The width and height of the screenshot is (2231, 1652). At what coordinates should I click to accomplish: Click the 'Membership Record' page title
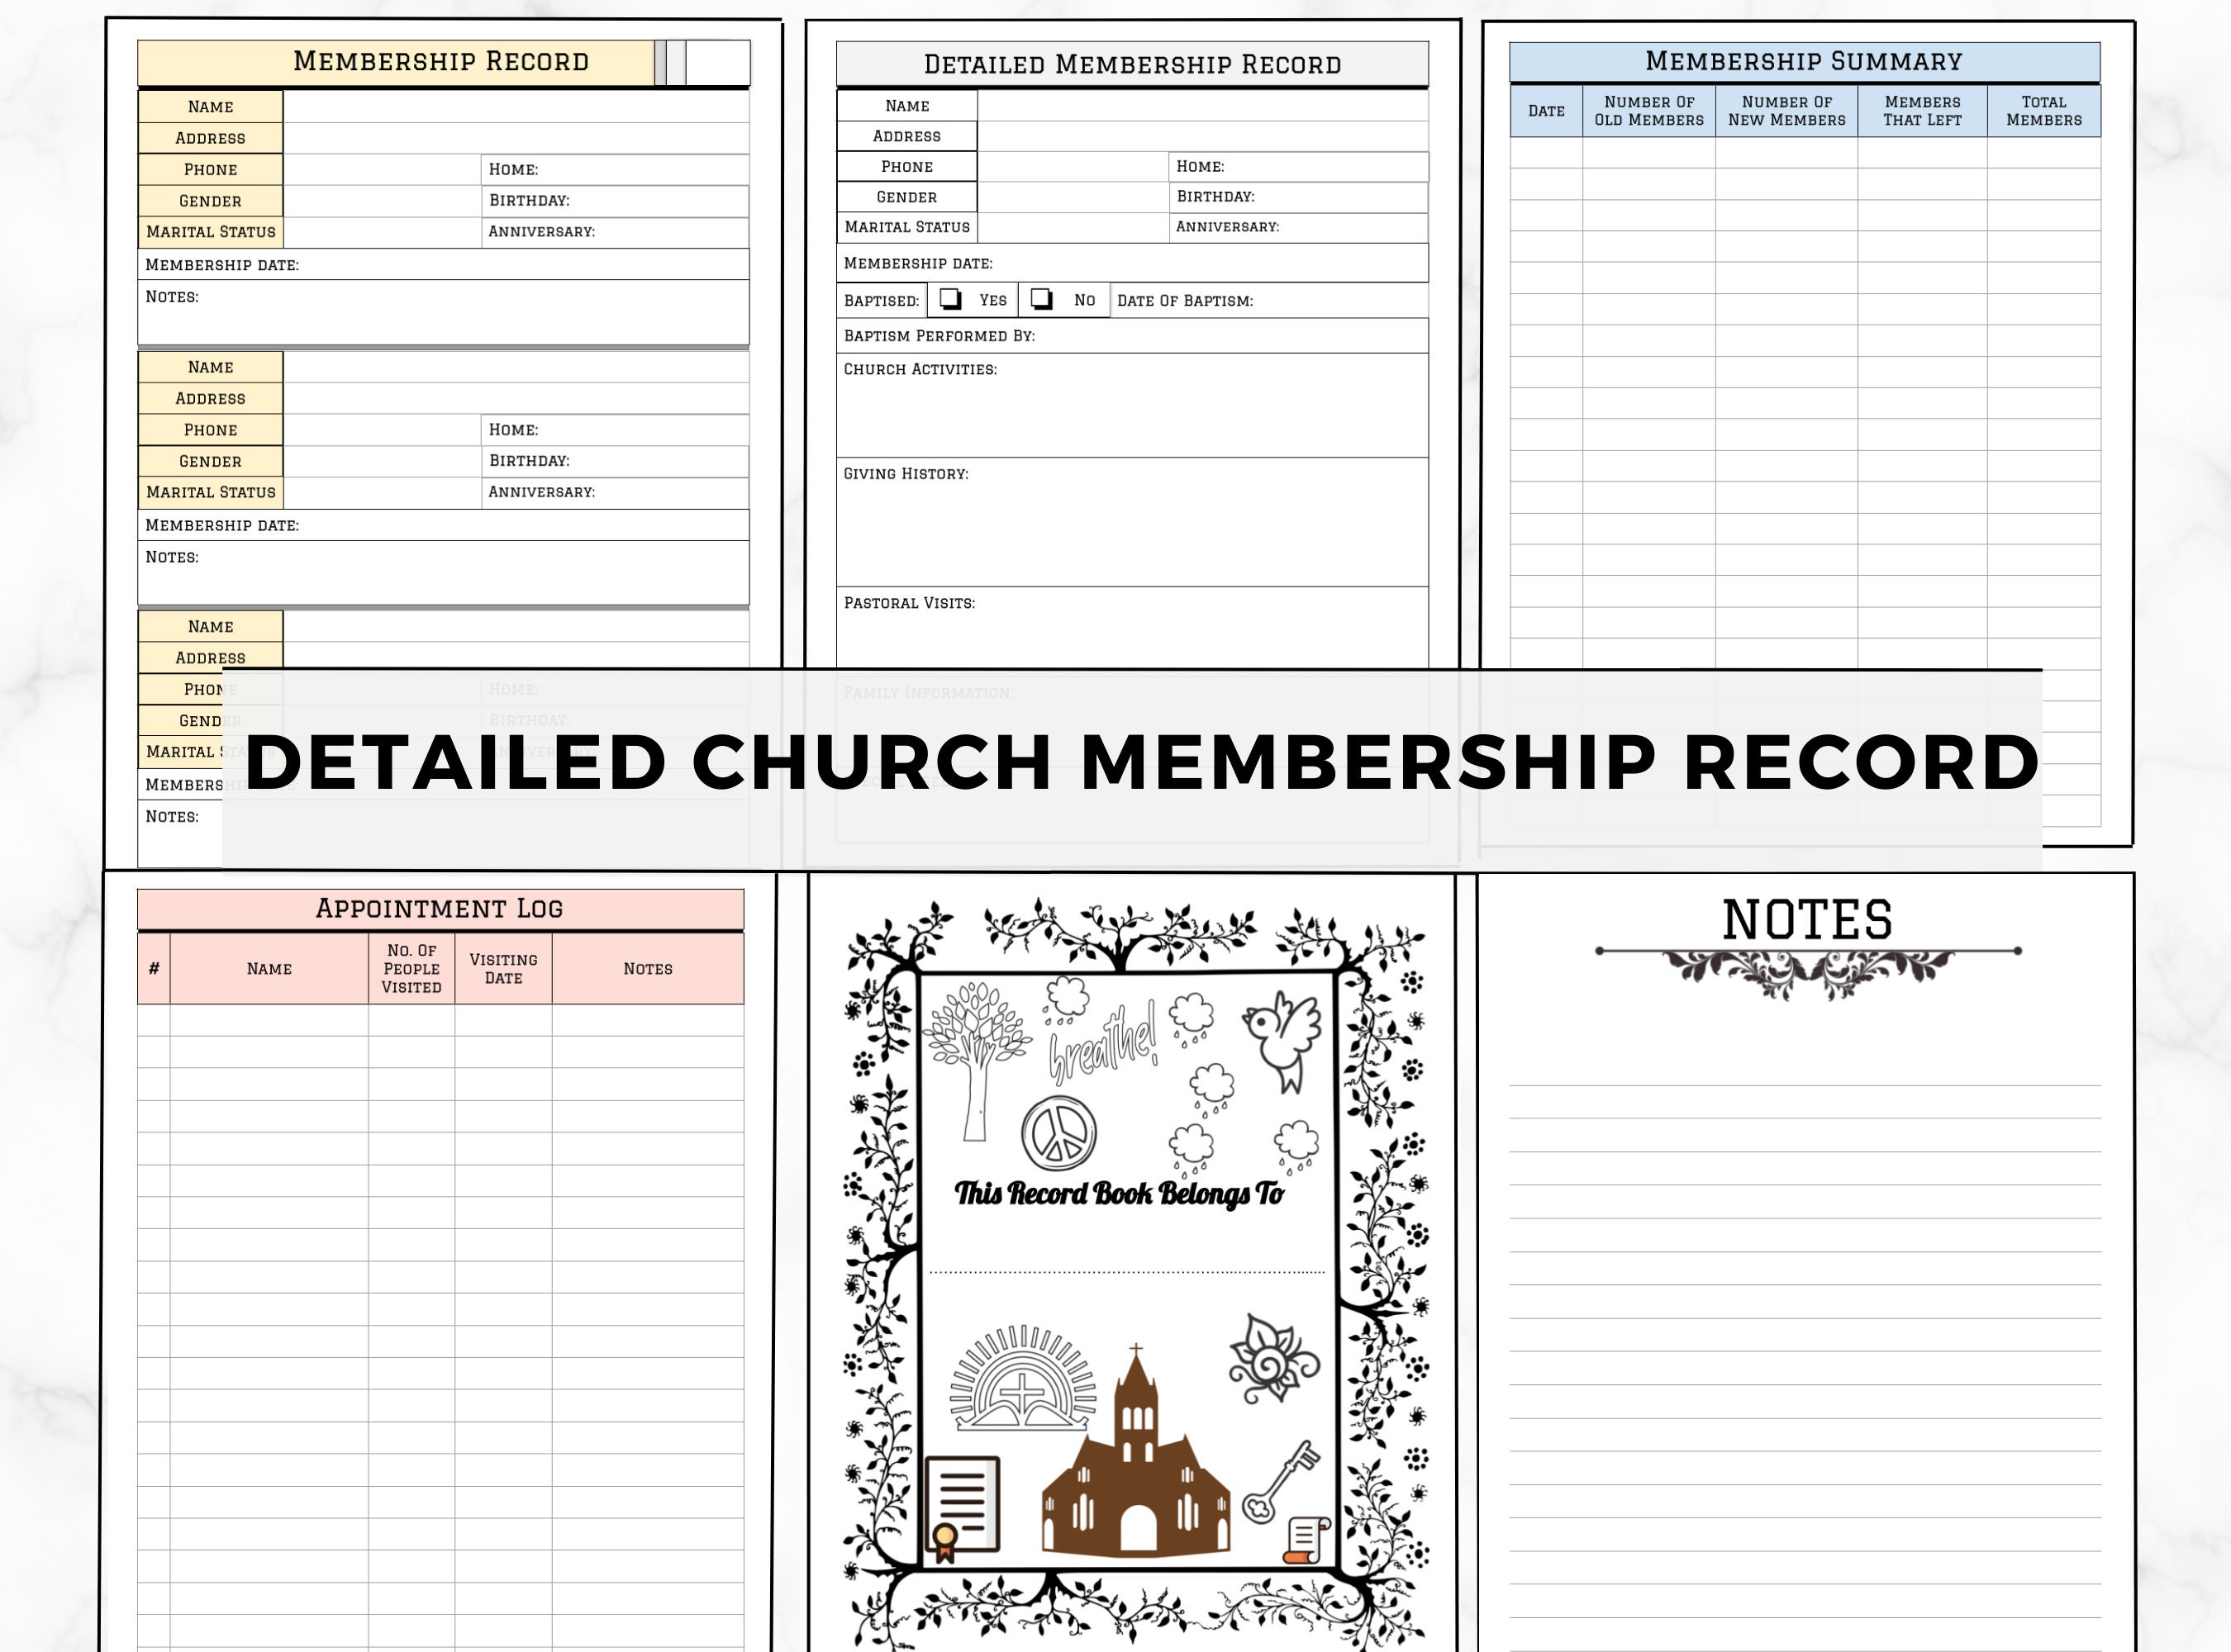click(441, 61)
